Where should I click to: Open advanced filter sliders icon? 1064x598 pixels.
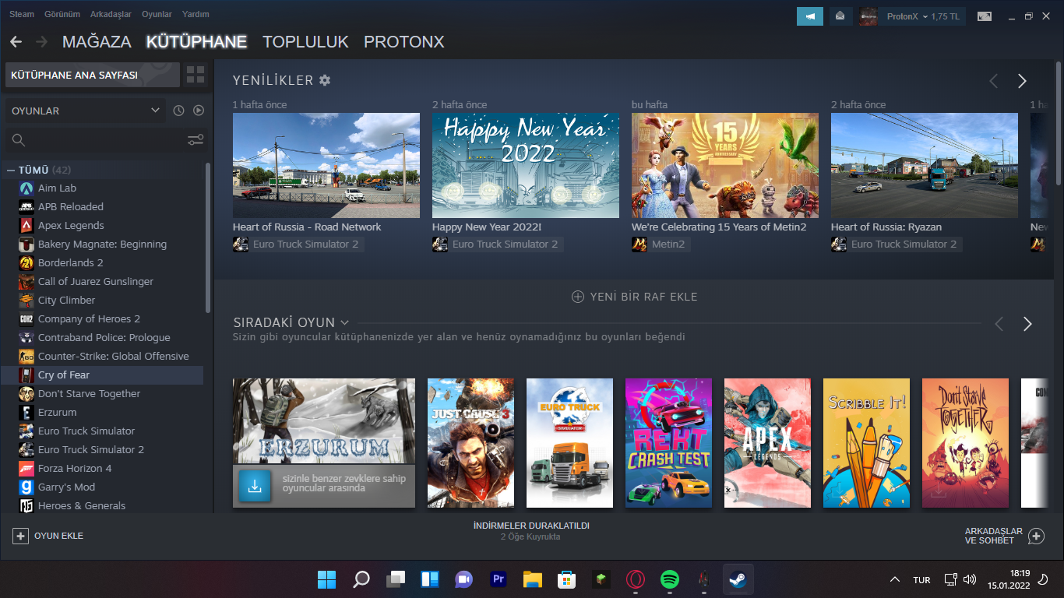point(196,140)
